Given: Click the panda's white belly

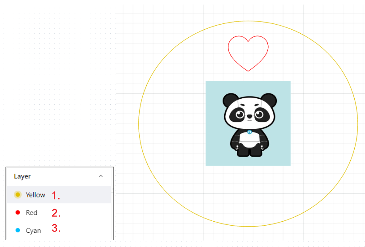Looking at the screenshot, I should coord(250,140).
